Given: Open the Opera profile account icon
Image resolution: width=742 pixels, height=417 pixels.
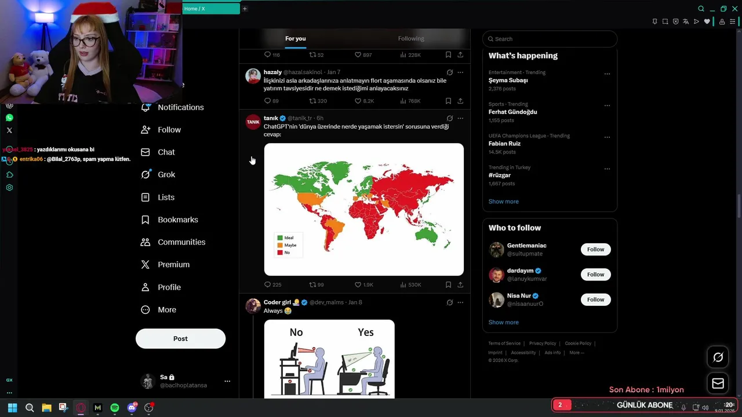Looking at the screenshot, I should point(722,21).
